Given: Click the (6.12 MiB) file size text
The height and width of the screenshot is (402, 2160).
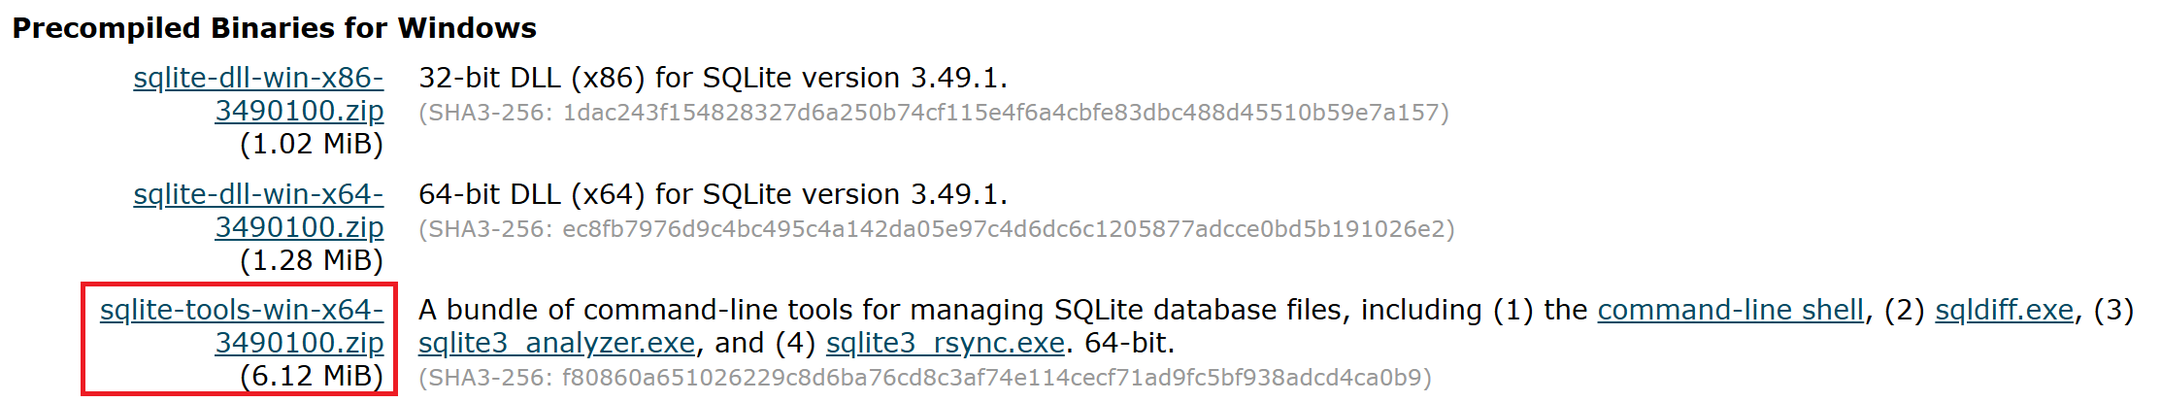Looking at the screenshot, I should tap(311, 376).
